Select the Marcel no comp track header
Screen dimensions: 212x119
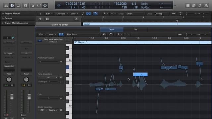coord(58,24)
